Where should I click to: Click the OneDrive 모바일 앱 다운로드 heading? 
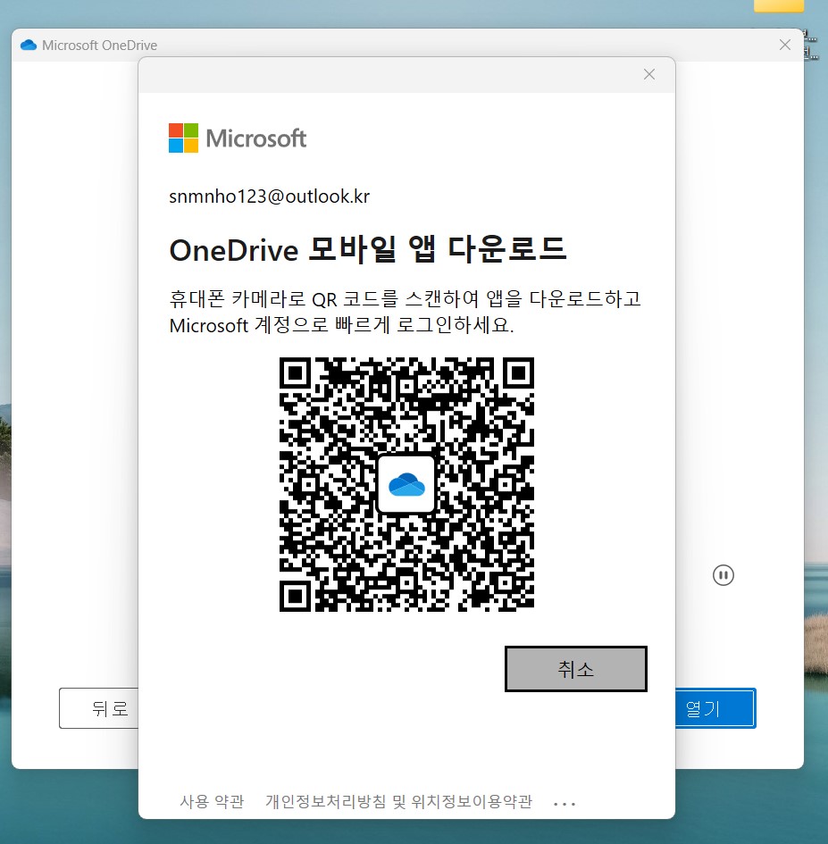[368, 250]
